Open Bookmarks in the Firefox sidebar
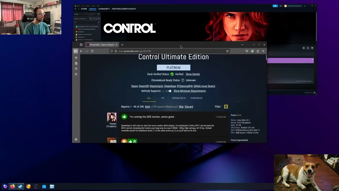Screen dimensions: 339x191 point(76,74)
